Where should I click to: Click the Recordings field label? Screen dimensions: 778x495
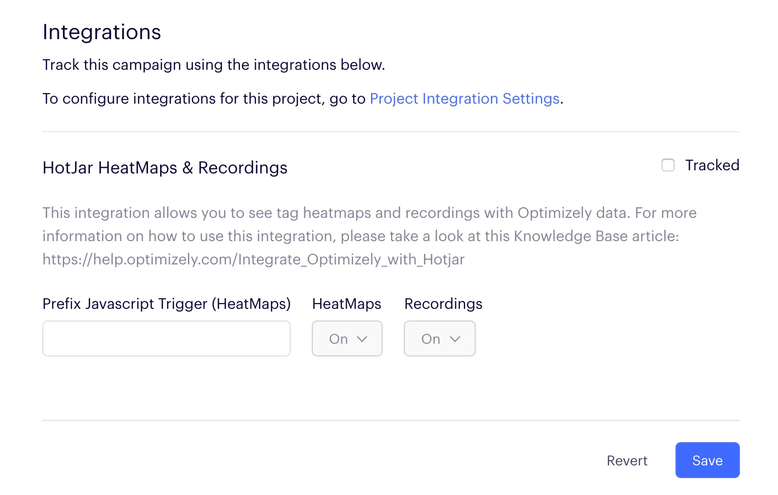[443, 304]
